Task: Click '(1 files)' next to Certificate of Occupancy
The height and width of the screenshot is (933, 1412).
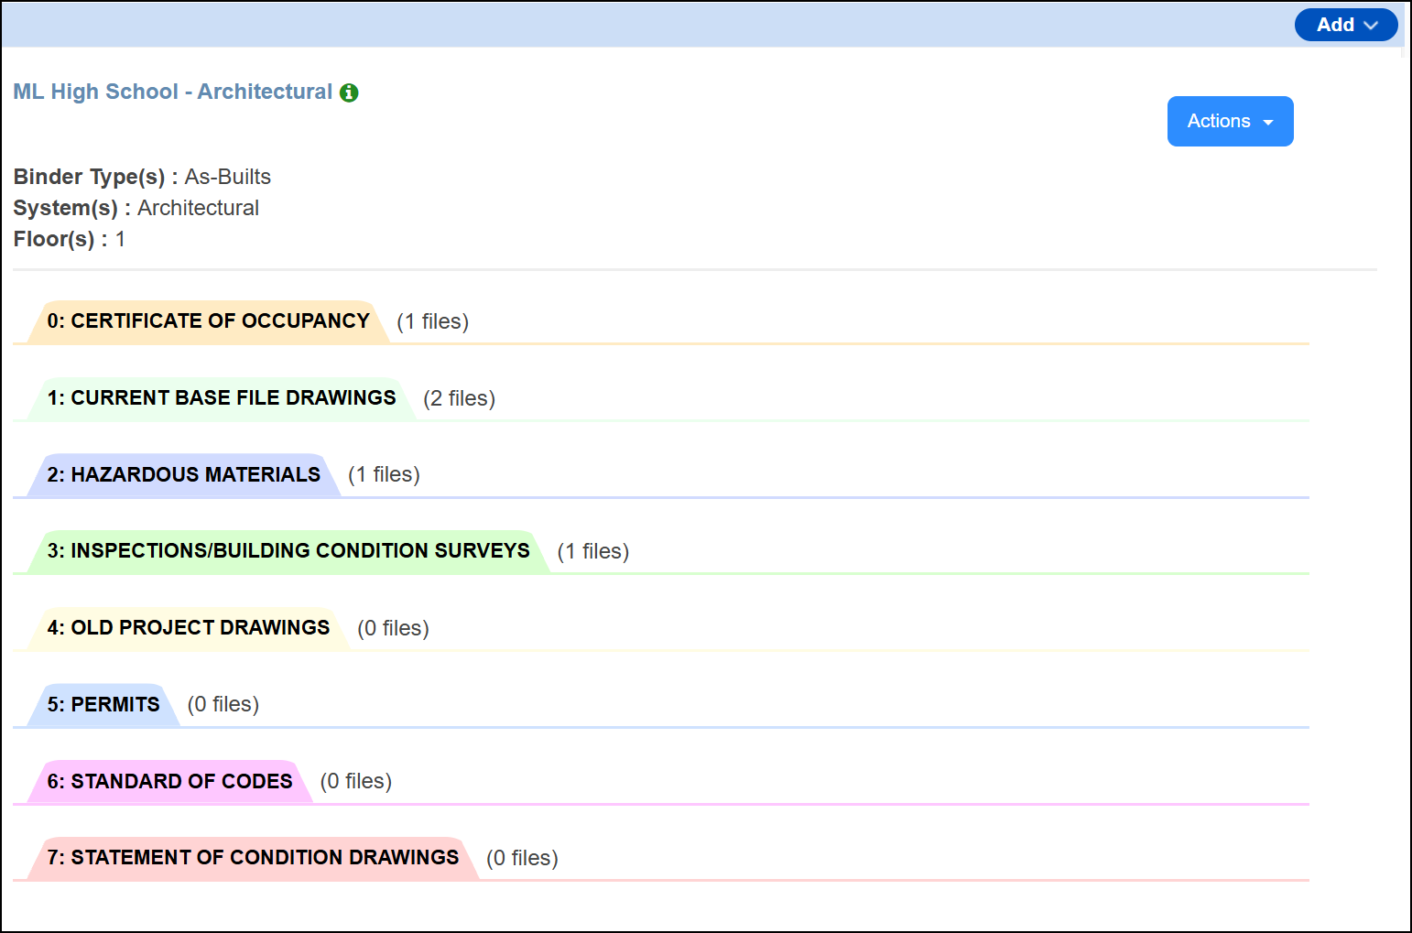Action: (x=433, y=321)
